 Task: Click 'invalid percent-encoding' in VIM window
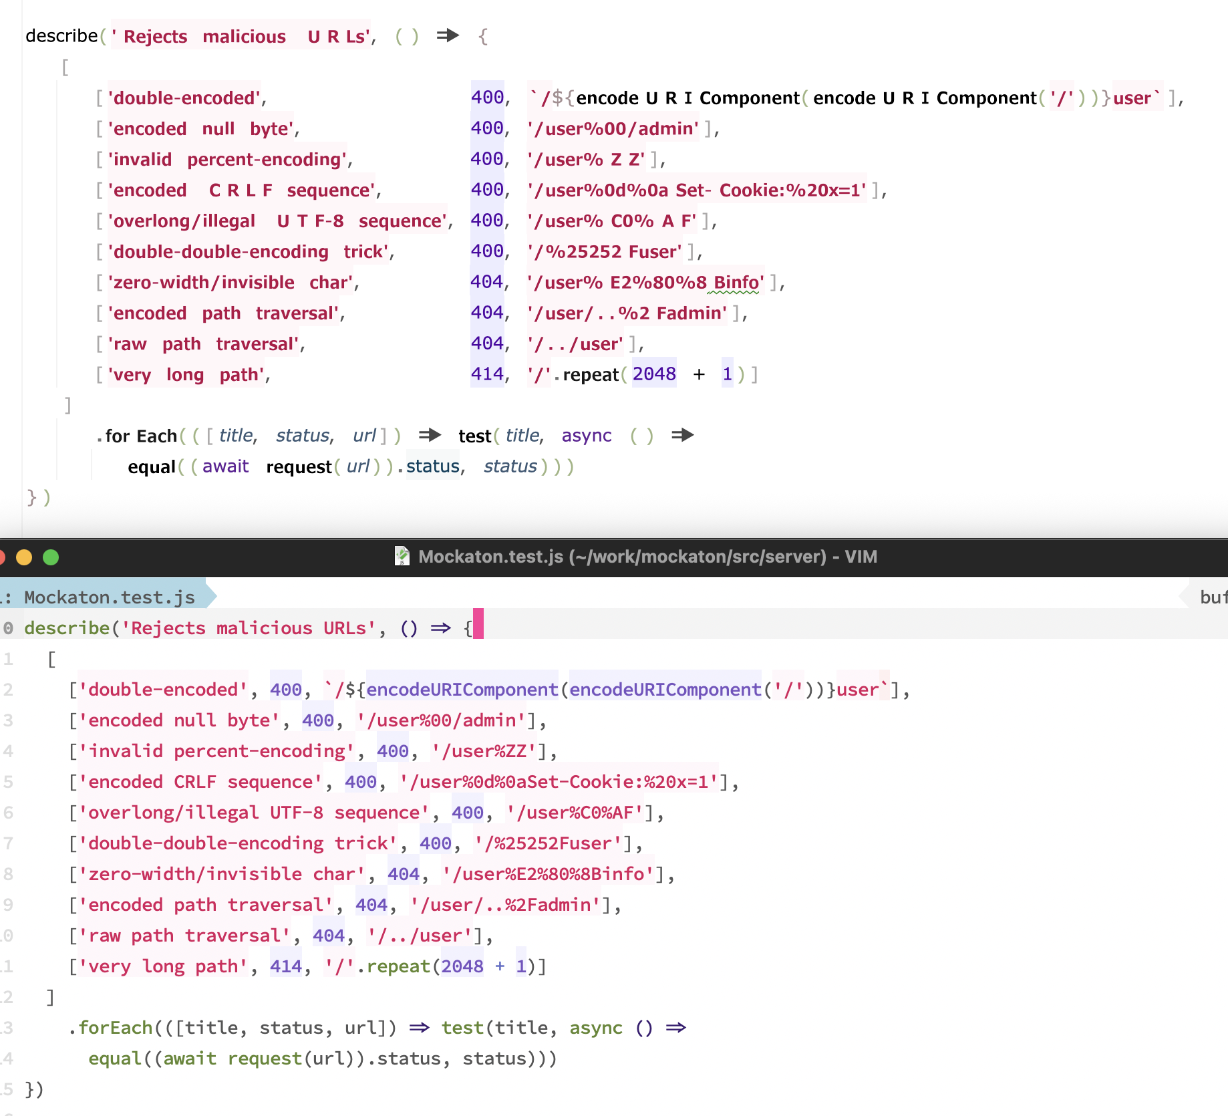(216, 750)
